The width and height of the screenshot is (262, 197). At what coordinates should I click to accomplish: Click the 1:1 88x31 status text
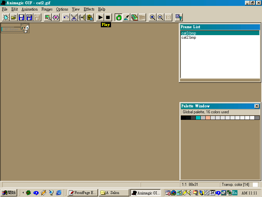click(x=190, y=185)
